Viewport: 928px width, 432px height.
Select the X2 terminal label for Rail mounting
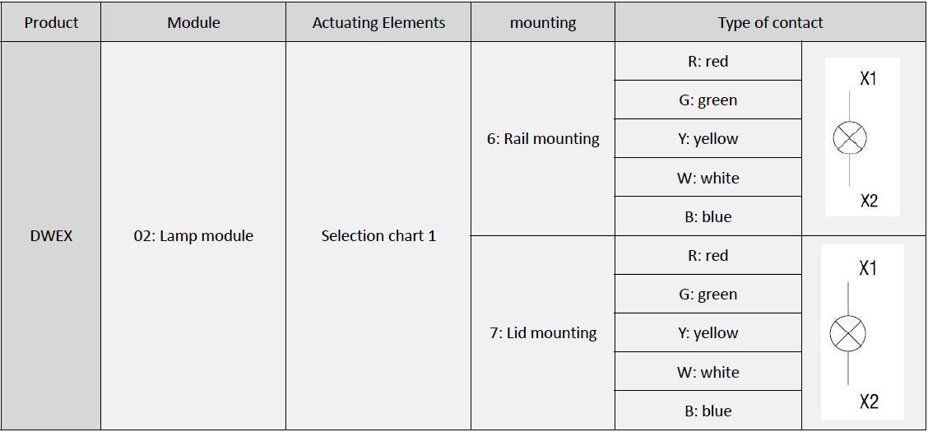869,201
